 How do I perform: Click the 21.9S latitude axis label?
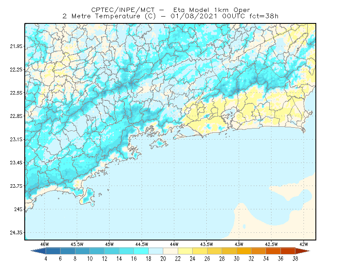coord(16,46)
